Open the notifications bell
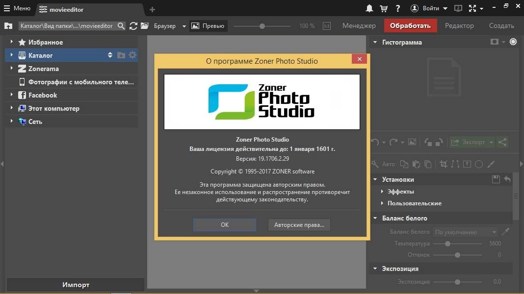This screenshot has width=524, height=294. click(x=369, y=9)
